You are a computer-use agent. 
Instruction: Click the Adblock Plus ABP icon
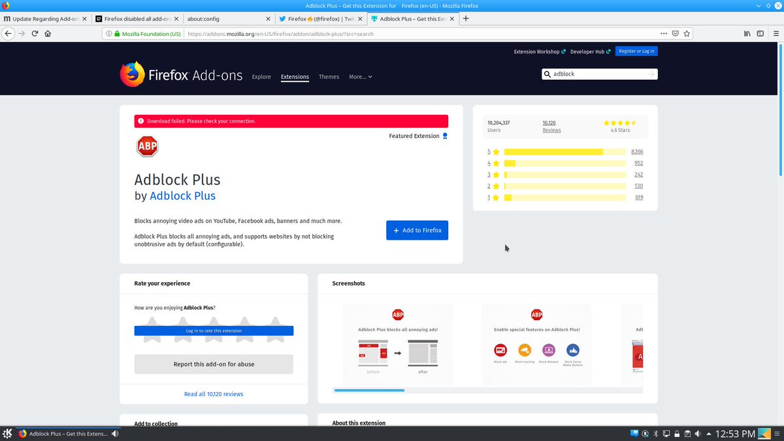[x=147, y=146]
